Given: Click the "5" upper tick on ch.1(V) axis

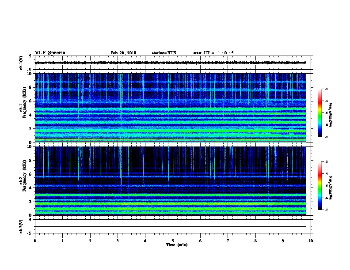Looking at the screenshot, I should pos(30,56).
